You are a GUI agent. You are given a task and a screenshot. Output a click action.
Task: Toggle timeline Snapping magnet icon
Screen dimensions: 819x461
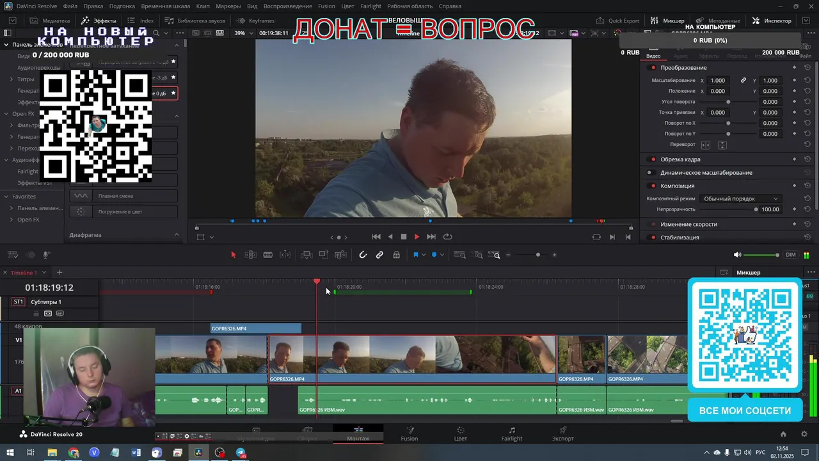[x=363, y=255]
